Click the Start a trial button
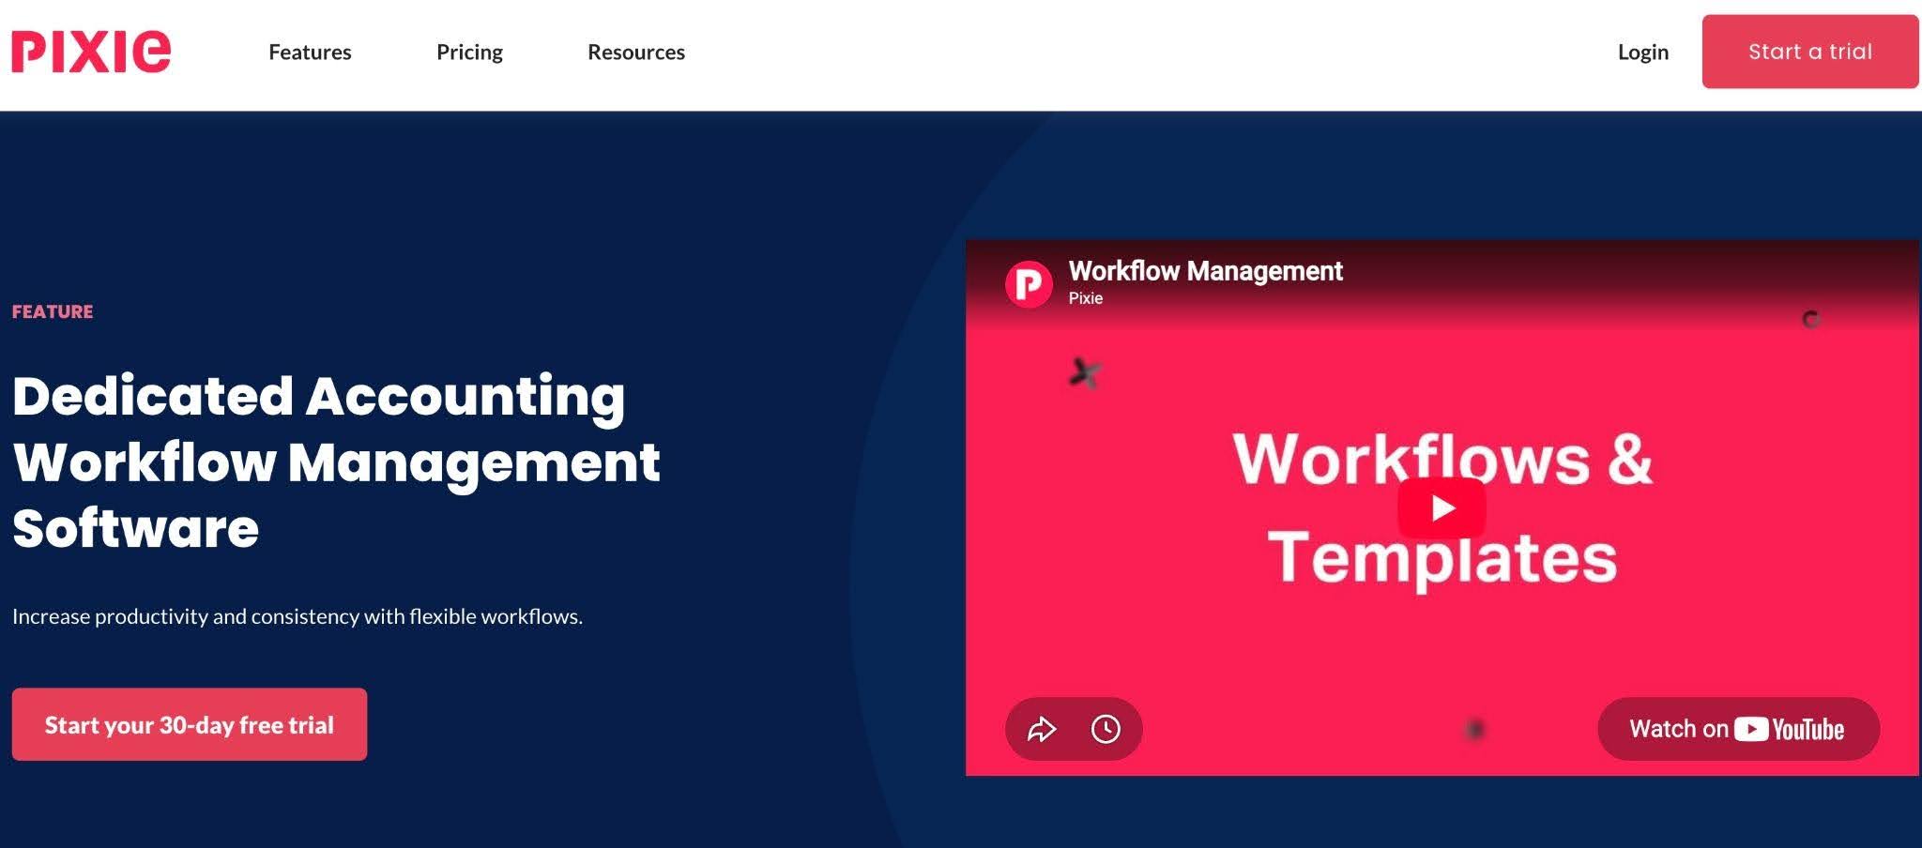 pyautogui.click(x=1809, y=52)
